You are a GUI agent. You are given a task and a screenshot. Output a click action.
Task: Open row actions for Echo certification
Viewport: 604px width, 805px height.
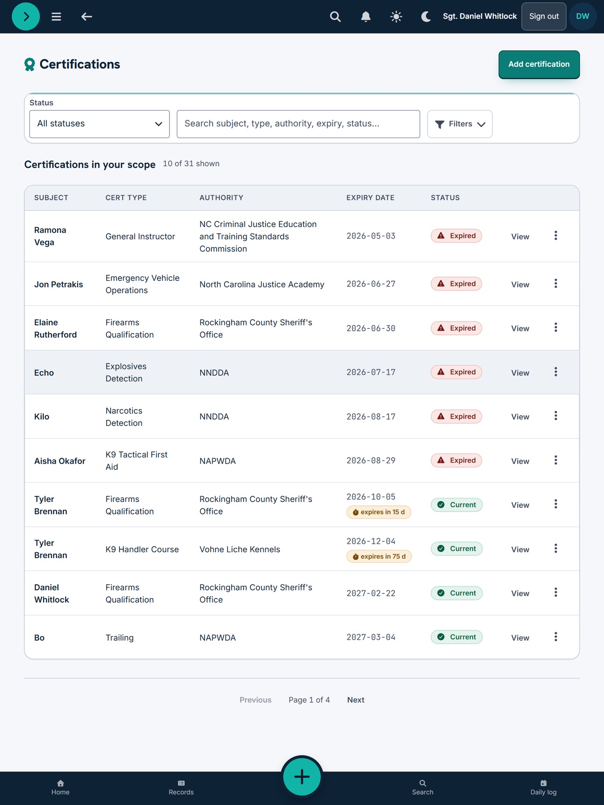pos(556,372)
